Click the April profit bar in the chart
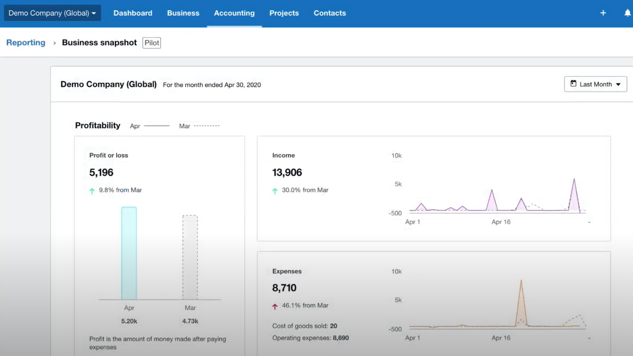 [129, 253]
